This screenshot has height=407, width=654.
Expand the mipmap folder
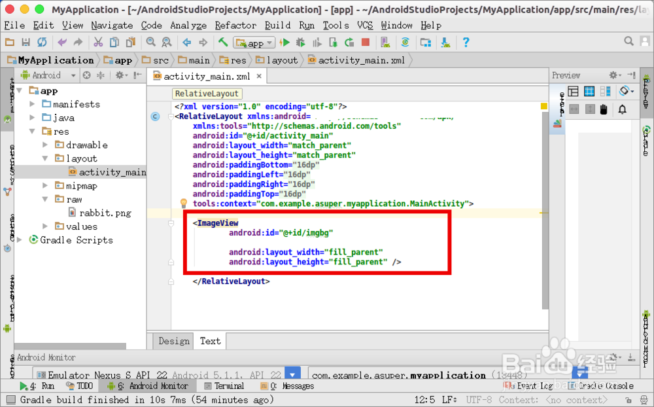(45, 186)
